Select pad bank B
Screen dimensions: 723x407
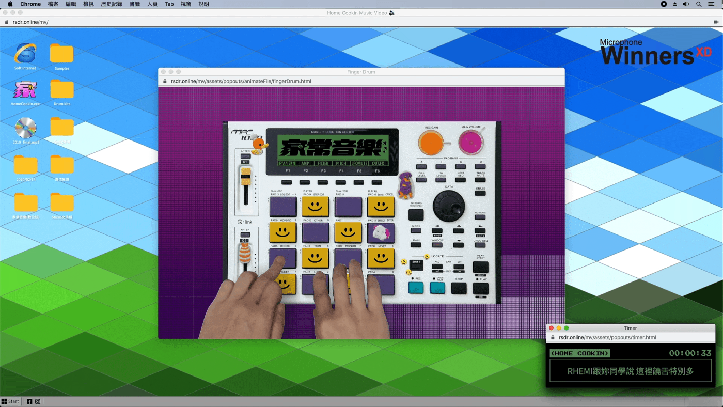click(441, 167)
